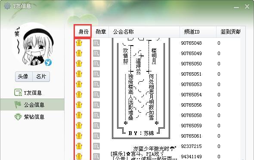254x160 pixels.
Task: Click the gray medal icon in row 90765061
Action: click(96, 136)
